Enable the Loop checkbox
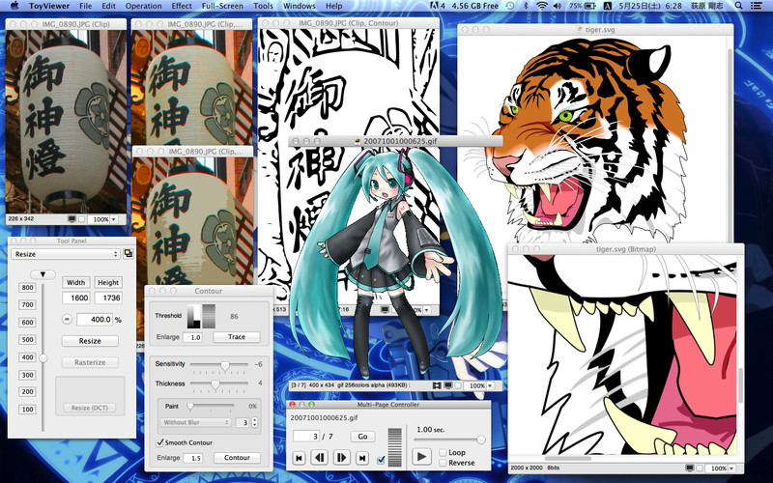Screen dimensions: 773x483 click(443, 452)
